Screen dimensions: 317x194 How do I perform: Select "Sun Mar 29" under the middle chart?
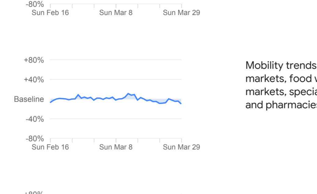pos(181,147)
